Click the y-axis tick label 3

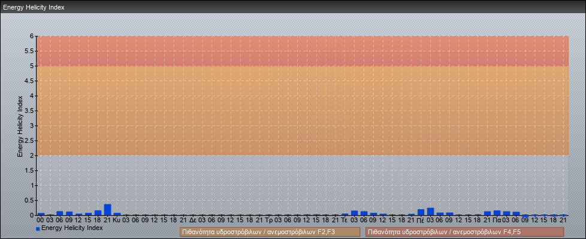32,125
